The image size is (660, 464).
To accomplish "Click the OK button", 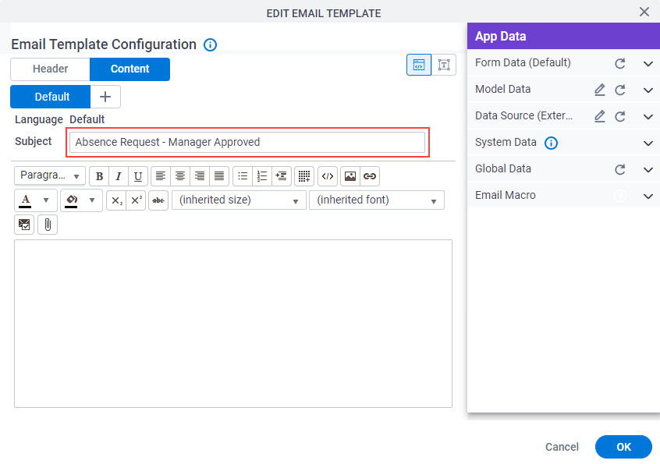I will [623, 447].
